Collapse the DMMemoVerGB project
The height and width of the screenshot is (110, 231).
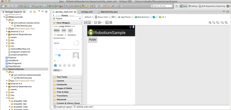click(x=4, y=17)
